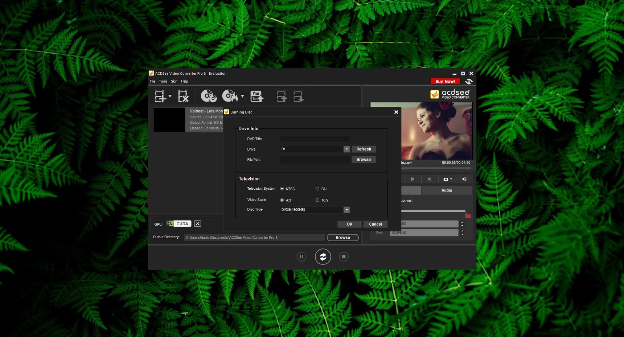Click the red Buy Now! button
The width and height of the screenshot is (624, 337).
click(445, 82)
